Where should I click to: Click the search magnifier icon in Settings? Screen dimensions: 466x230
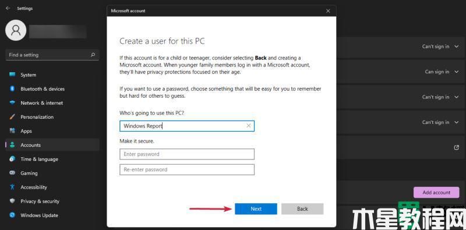(x=93, y=55)
